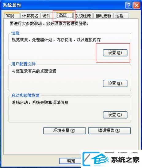Click the 系统之家 house logo watermark
This screenshot has width=142, height=168.
111,159
